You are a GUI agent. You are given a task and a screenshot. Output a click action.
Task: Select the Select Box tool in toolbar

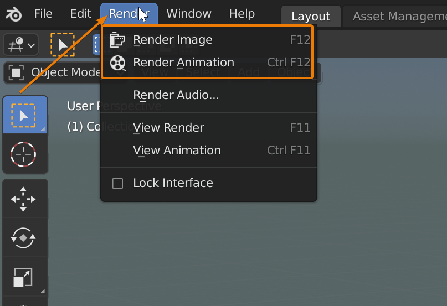coord(23,116)
